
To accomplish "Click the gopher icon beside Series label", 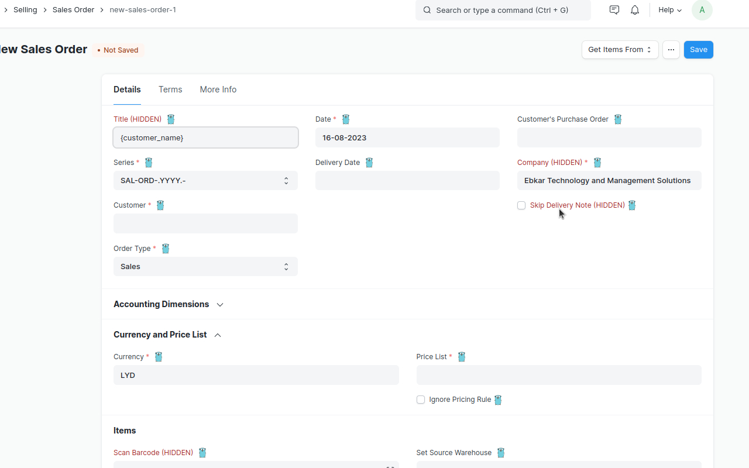I will click(x=149, y=163).
